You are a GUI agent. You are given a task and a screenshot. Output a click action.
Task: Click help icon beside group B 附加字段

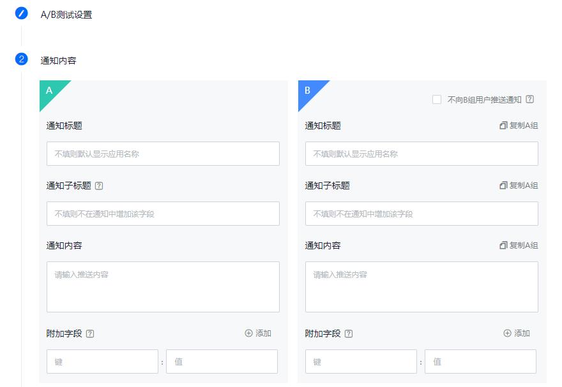[x=349, y=333]
